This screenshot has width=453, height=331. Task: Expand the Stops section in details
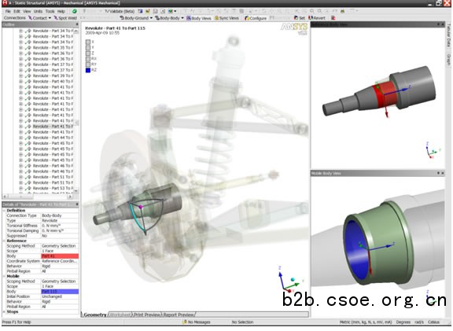(x=12, y=311)
